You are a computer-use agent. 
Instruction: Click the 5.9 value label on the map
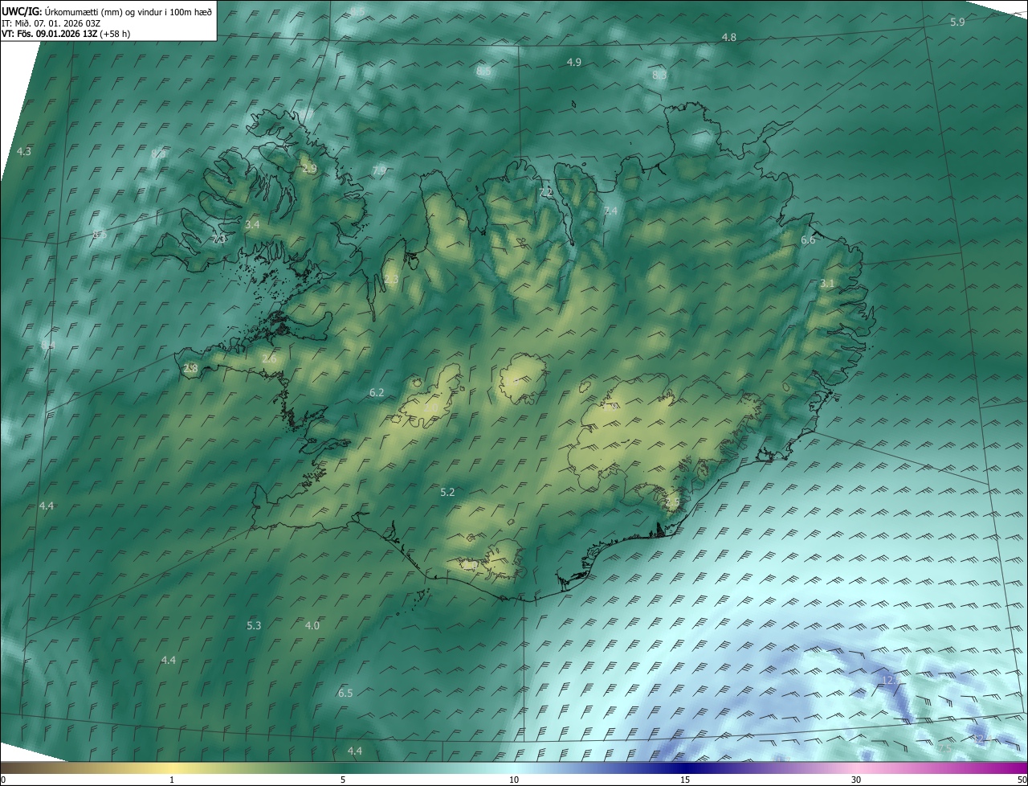tap(957, 22)
